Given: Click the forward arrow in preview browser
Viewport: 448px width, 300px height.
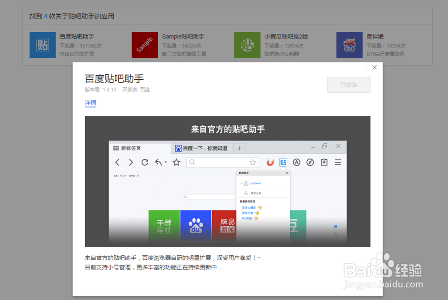Looking at the screenshot, I should pyautogui.click(x=131, y=163).
